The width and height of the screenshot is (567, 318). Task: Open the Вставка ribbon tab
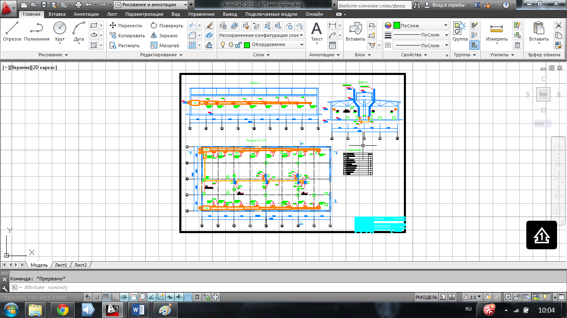click(57, 14)
